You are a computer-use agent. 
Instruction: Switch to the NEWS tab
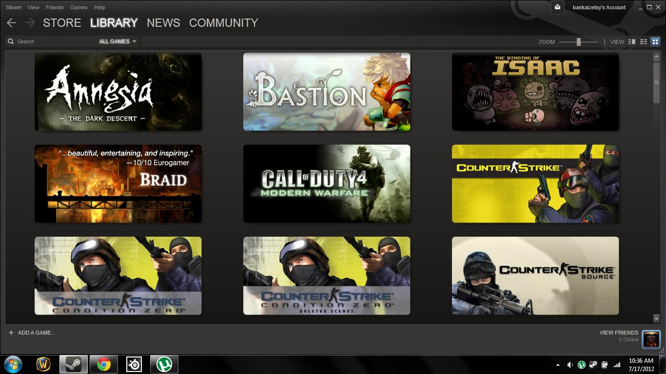tap(163, 23)
